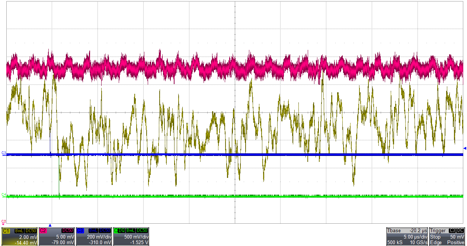Click the -79.00 mV offset in C2
Image resolution: width=467 pixels, height=246 pixels.
click(63, 243)
